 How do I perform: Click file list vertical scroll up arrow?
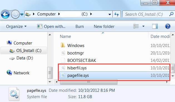coord(173,35)
